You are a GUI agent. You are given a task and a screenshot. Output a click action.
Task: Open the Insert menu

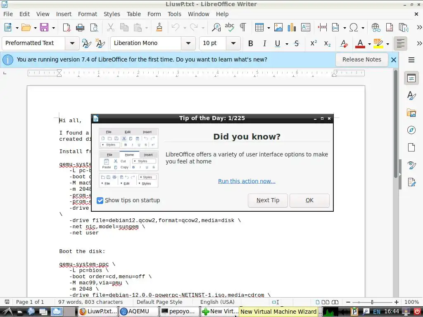[x=64, y=14]
